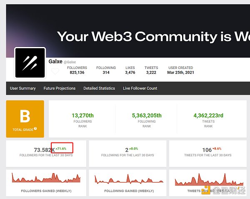The image size is (250, 199).
Task: Open the User Summary tab
Action: (23, 88)
